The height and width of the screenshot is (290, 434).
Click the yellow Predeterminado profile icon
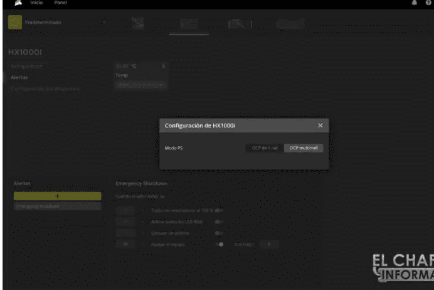click(x=15, y=22)
